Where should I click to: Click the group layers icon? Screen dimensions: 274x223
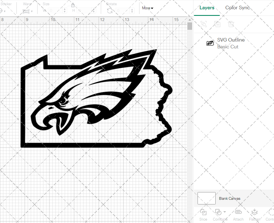tap(204, 24)
